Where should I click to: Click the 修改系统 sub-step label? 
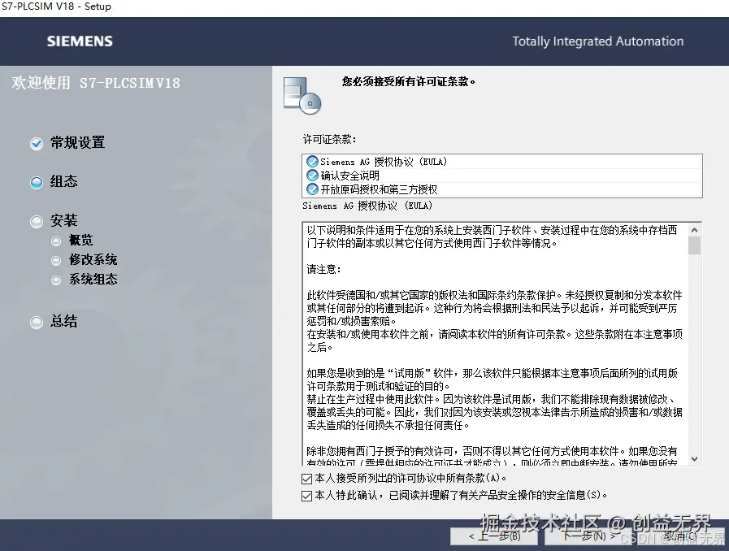click(x=93, y=259)
